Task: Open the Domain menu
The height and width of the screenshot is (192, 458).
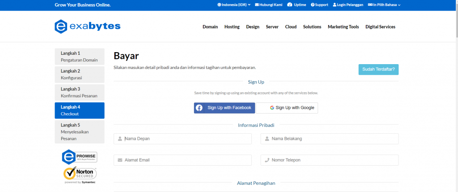Action: (x=210, y=27)
